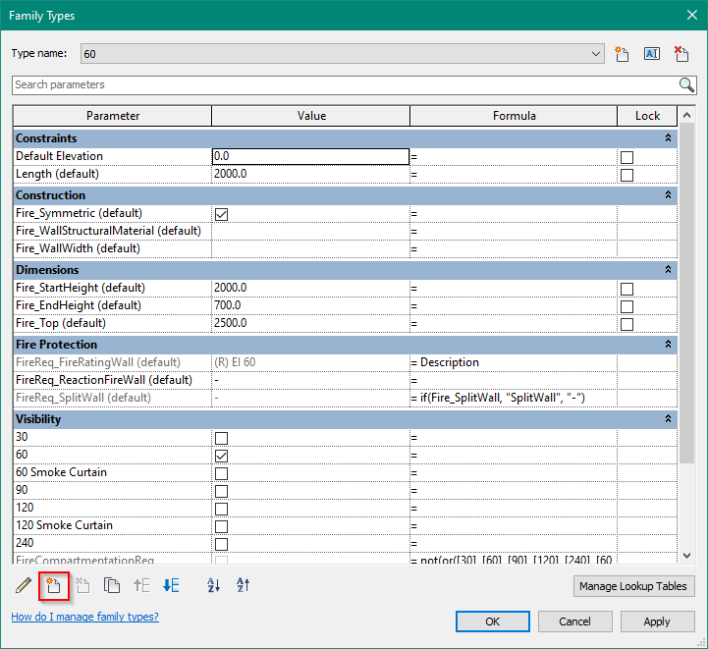
Task: Click the Edit Parameter pencil icon
Action: pyautogui.click(x=24, y=585)
